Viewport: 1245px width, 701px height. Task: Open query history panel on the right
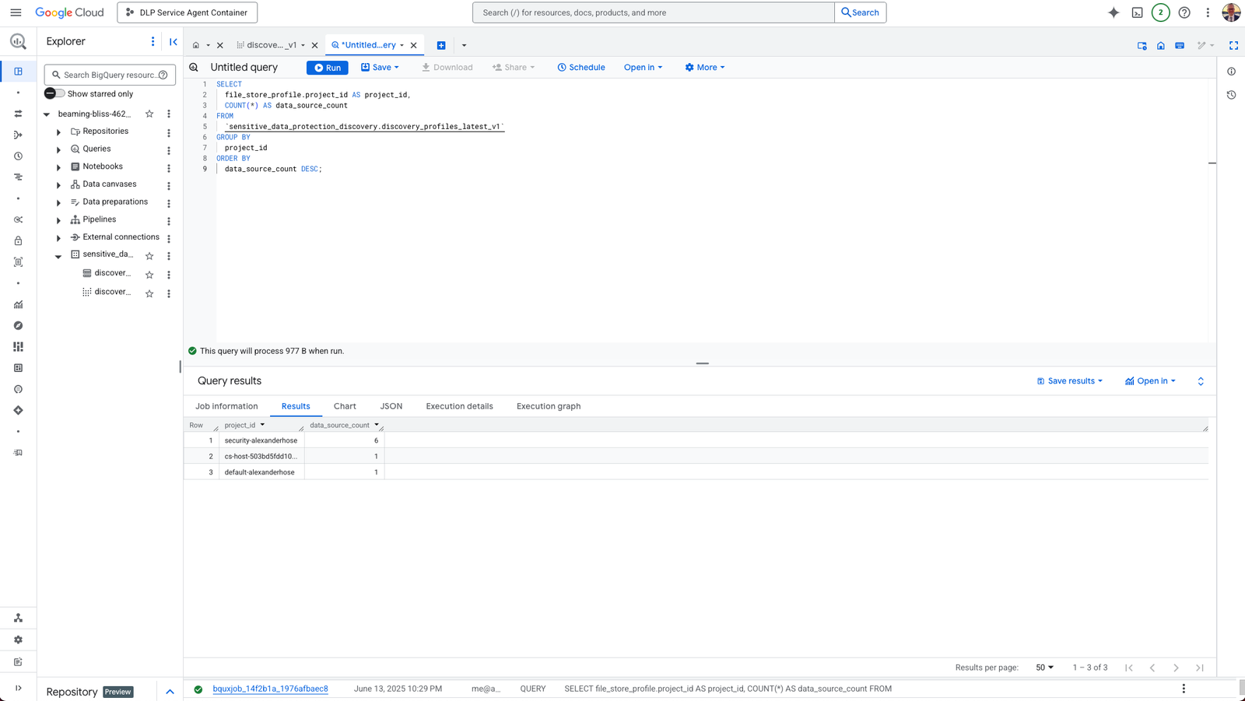[x=1231, y=94]
